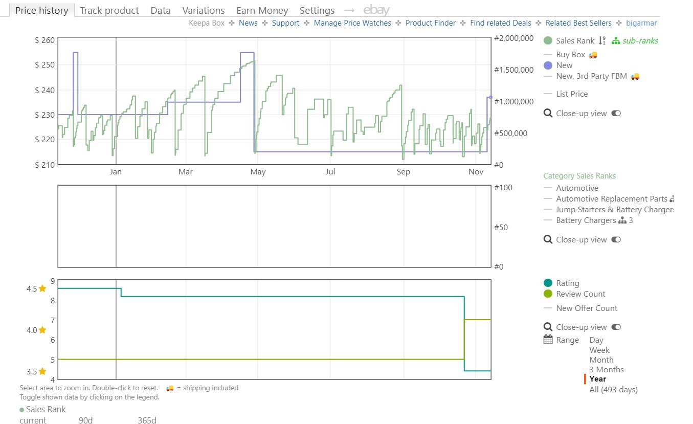Image resolution: width=693 pixels, height=424 pixels.
Task: Select All (493 days) range
Action: 614,390
